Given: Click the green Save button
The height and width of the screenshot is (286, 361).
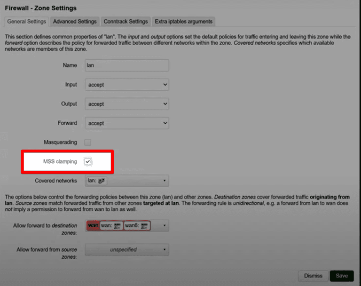Looking at the screenshot, I should pyautogui.click(x=342, y=276).
